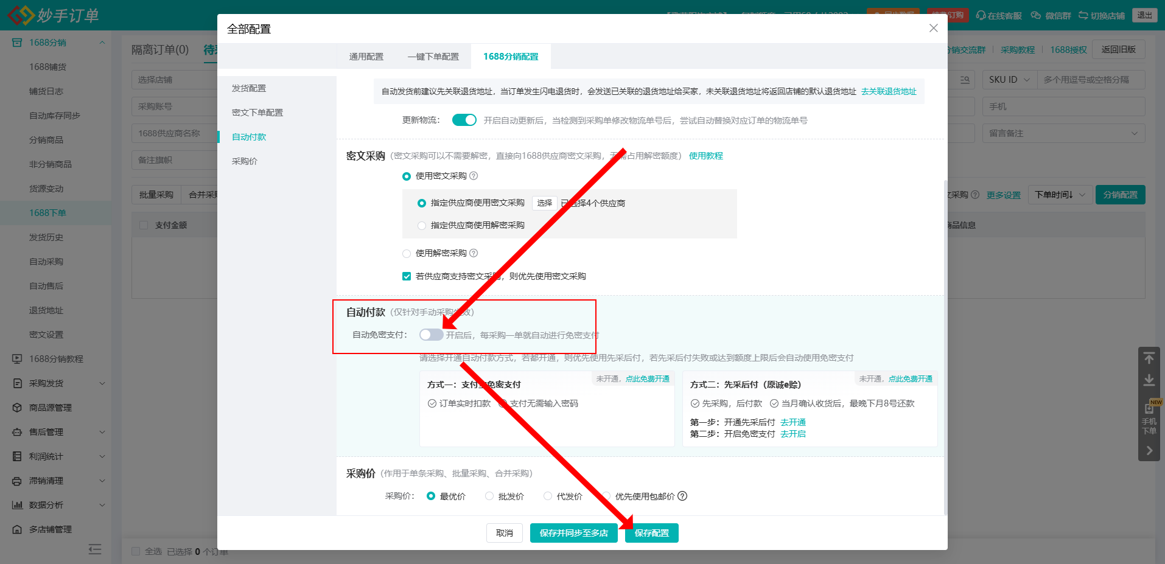Viewport: 1165px width, 564px height.
Task: Click the dialog's vertical scrollbar
Action: pos(945,347)
